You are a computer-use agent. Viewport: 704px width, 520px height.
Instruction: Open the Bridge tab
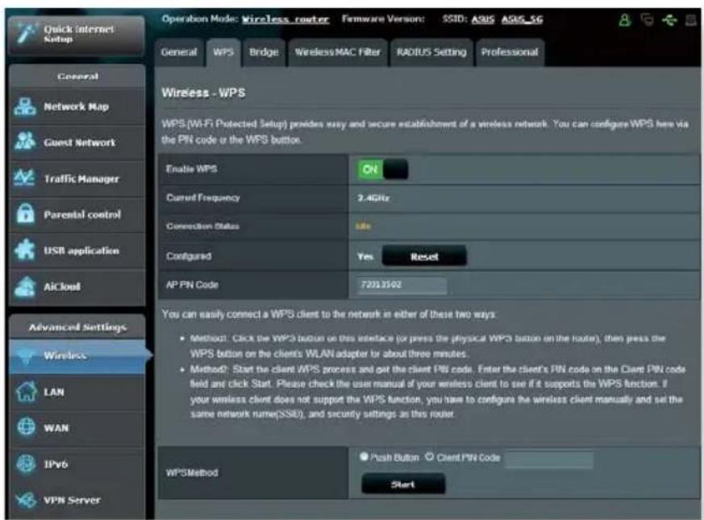264,52
